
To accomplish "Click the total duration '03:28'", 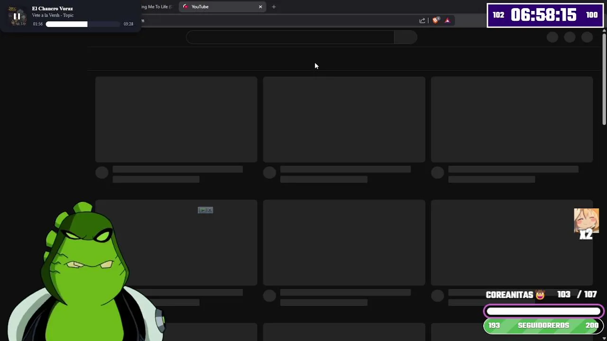I will point(129,24).
